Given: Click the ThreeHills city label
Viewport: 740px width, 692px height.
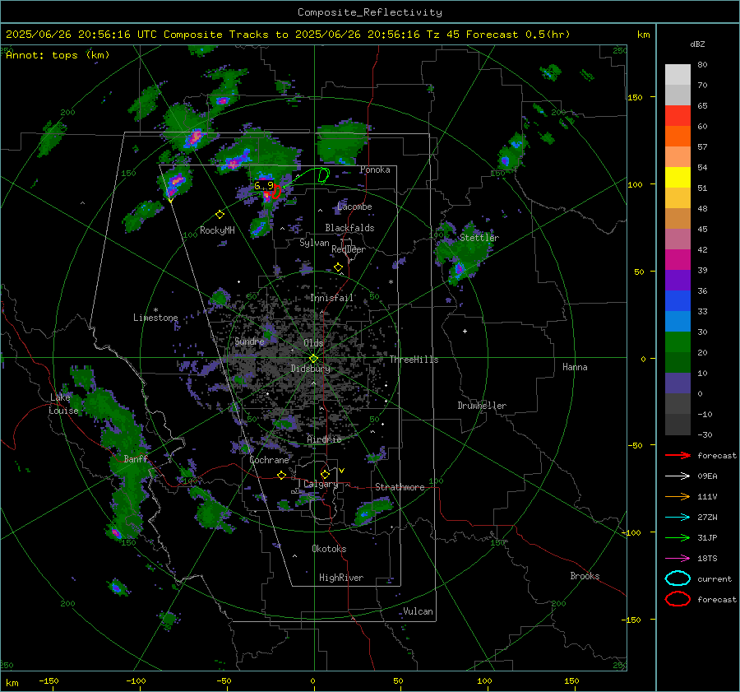Looking at the screenshot, I should tap(414, 360).
